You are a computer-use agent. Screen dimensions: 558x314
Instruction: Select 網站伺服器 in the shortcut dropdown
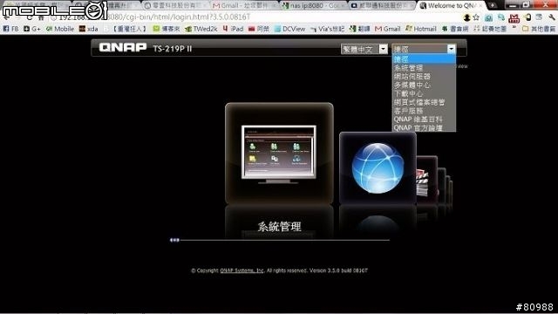pos(424,76)
